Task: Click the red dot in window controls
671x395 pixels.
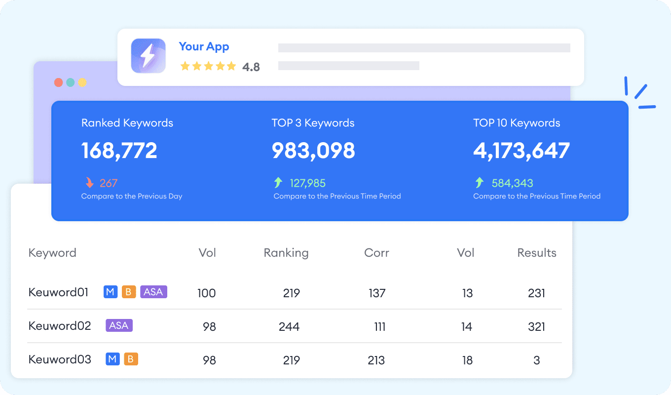Action: [58, 82]
